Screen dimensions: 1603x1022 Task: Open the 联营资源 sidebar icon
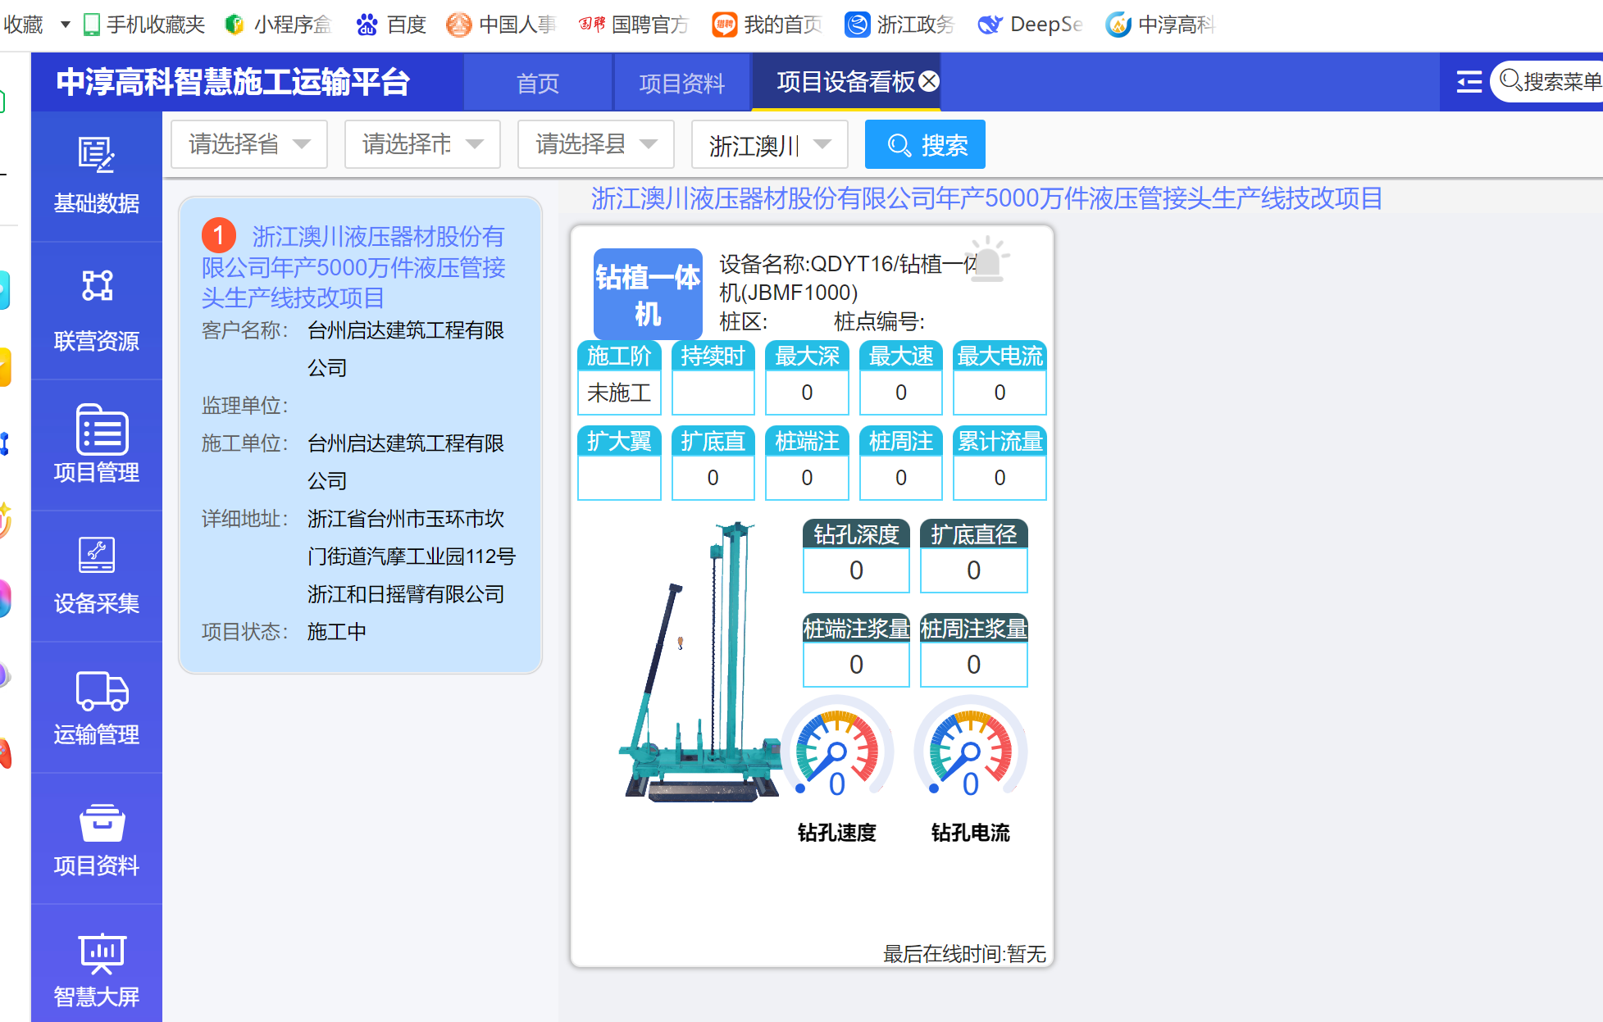pyautogui.click(x=97, y=287)
